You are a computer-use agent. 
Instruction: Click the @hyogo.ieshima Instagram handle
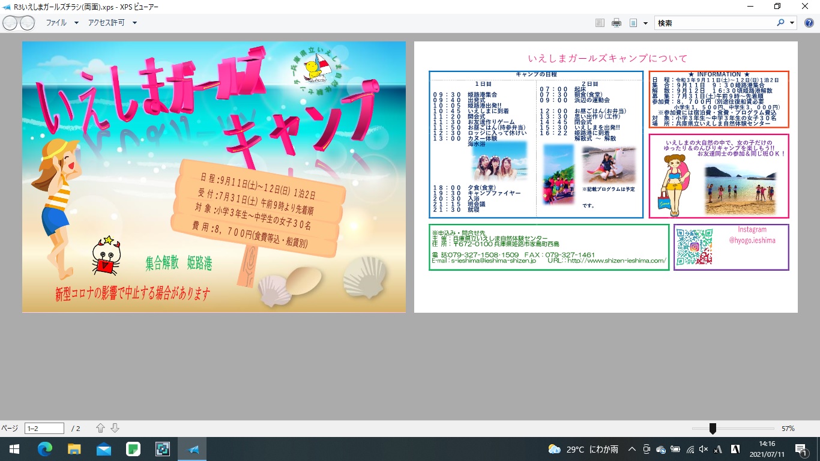tap(752, 240)
